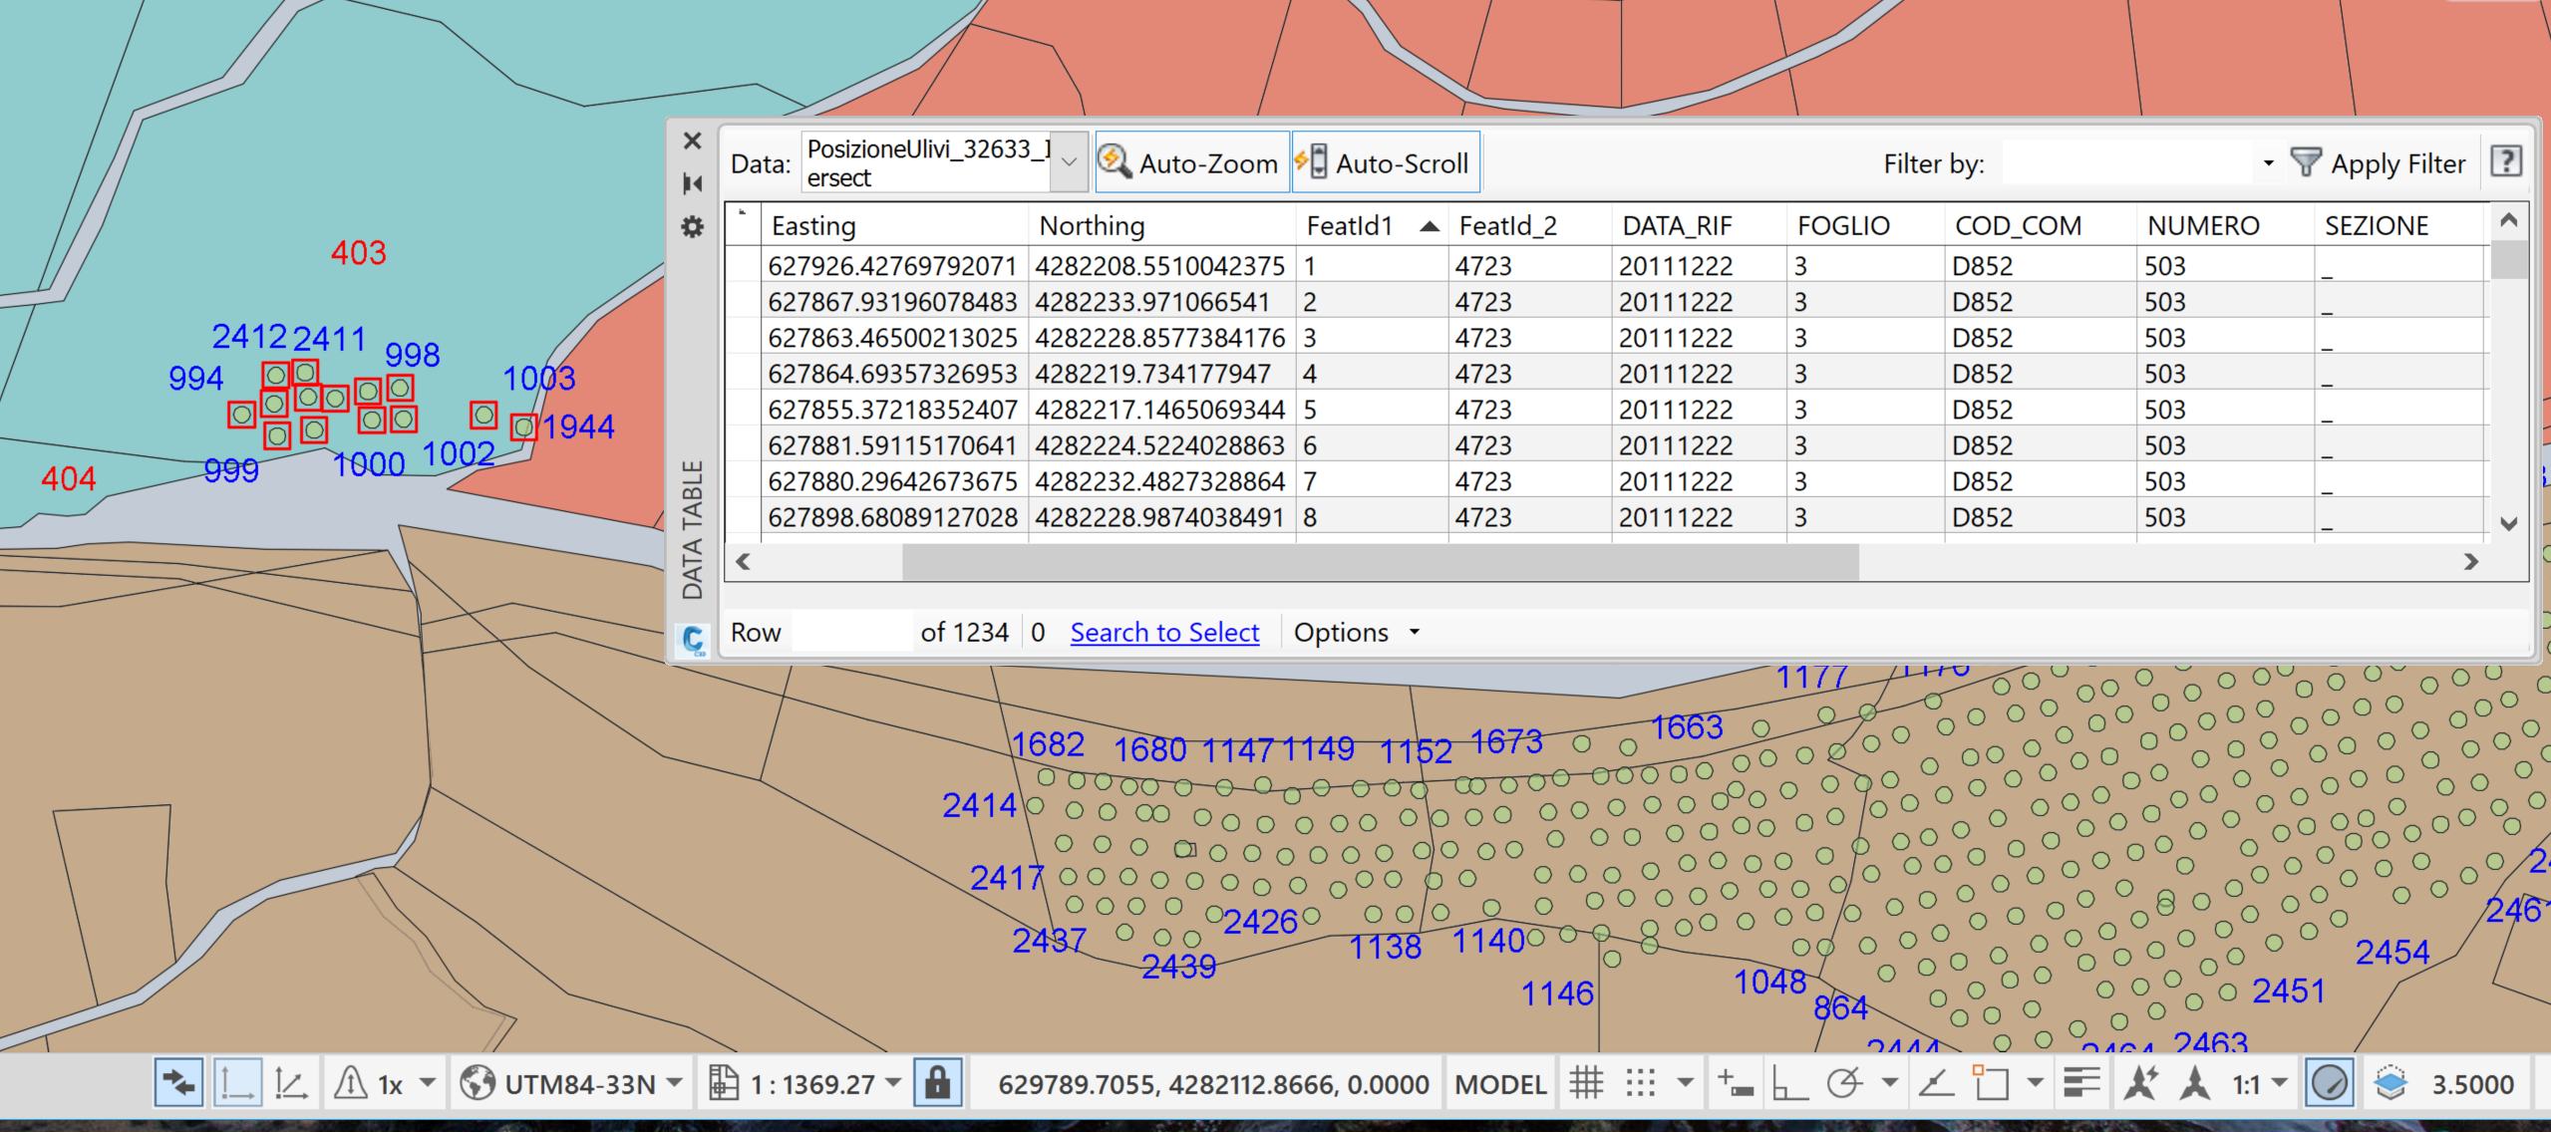Switch to MODEL space

(x=1499, y=1084)
